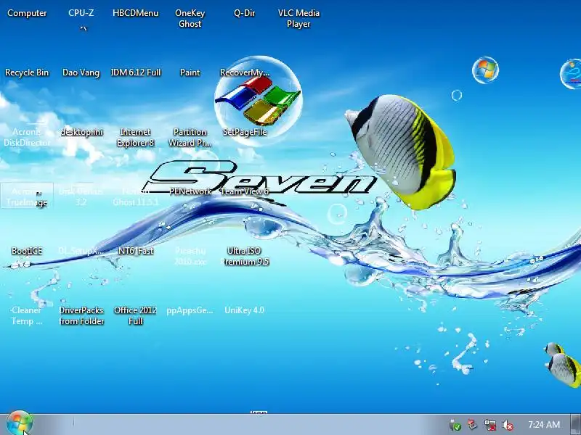Select the IDM 6.12 Full label
The image size is (581, 435).
(136, 72)
